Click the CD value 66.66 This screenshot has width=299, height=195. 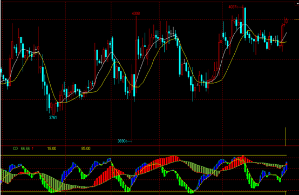(25, 149)
